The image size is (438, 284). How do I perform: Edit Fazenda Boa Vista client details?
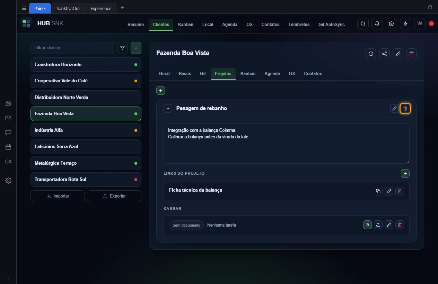398,54
